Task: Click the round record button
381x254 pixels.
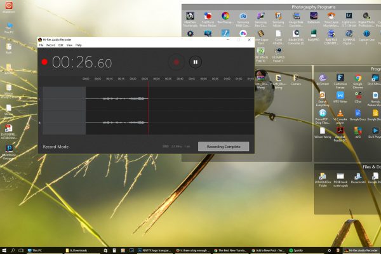Action: [177, 62]
